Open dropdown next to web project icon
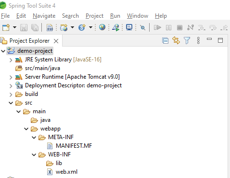 pyautogui.click(x=73, y=27)
